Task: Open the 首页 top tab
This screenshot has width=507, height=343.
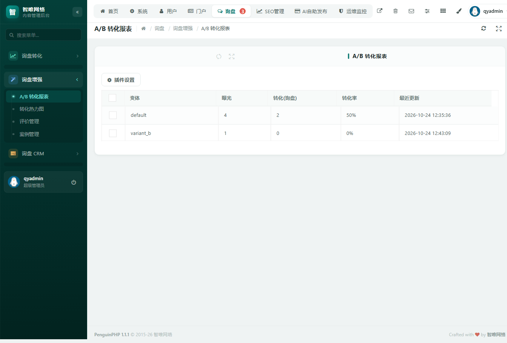Action: coord(109,11)
